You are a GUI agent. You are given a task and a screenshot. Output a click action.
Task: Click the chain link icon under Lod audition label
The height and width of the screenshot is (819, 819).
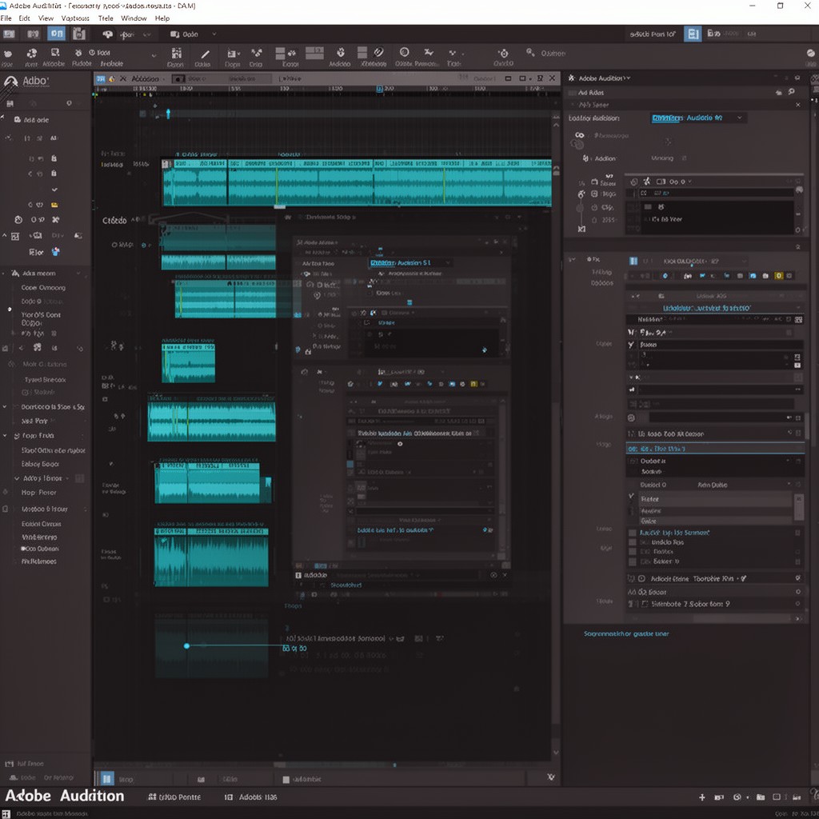click(x=579, y=135)
